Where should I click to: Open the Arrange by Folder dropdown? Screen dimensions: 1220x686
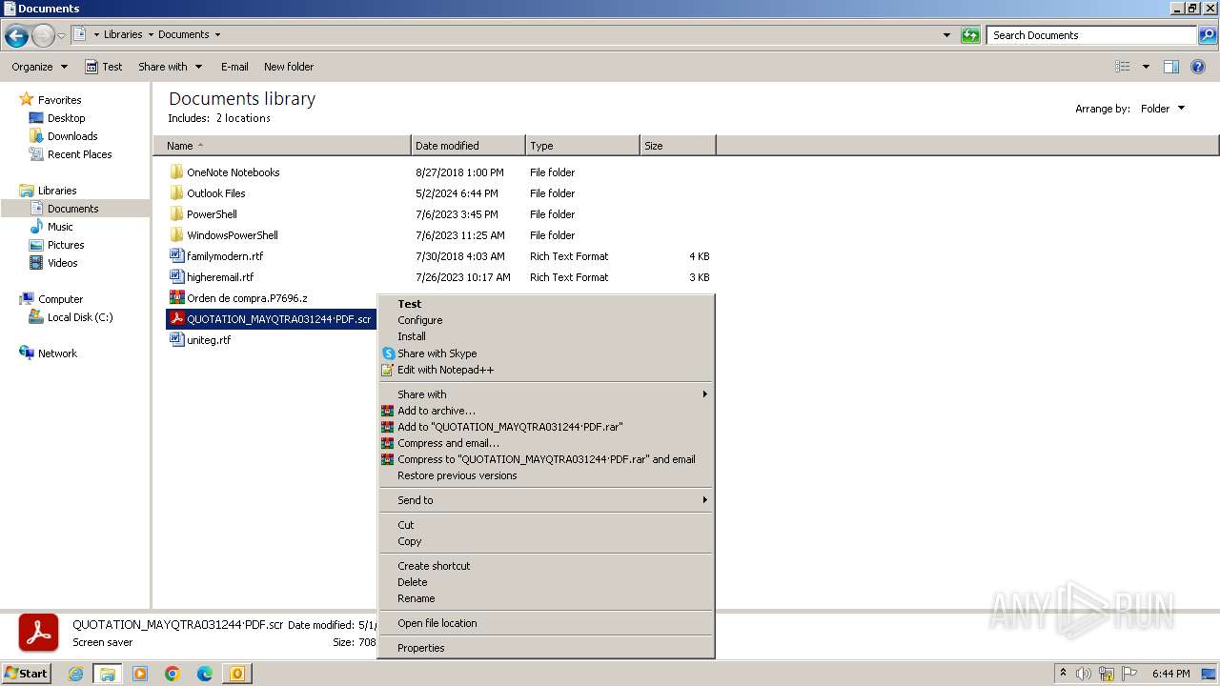click(1163, 109)
